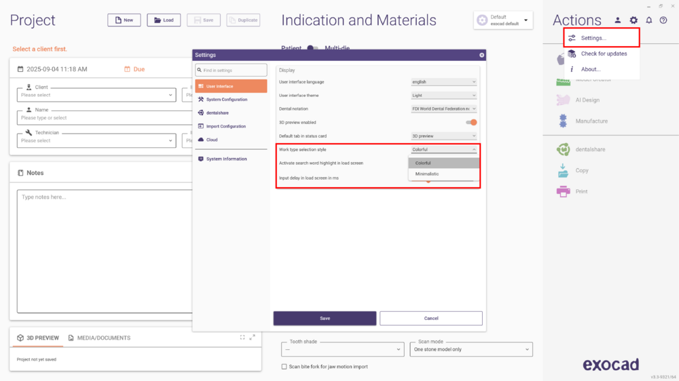Select Cloud settings category
This screenshot has height=381, width=679.
232,140
